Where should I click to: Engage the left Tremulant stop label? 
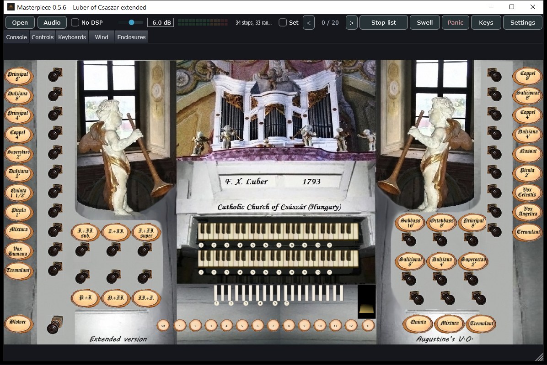18,271
